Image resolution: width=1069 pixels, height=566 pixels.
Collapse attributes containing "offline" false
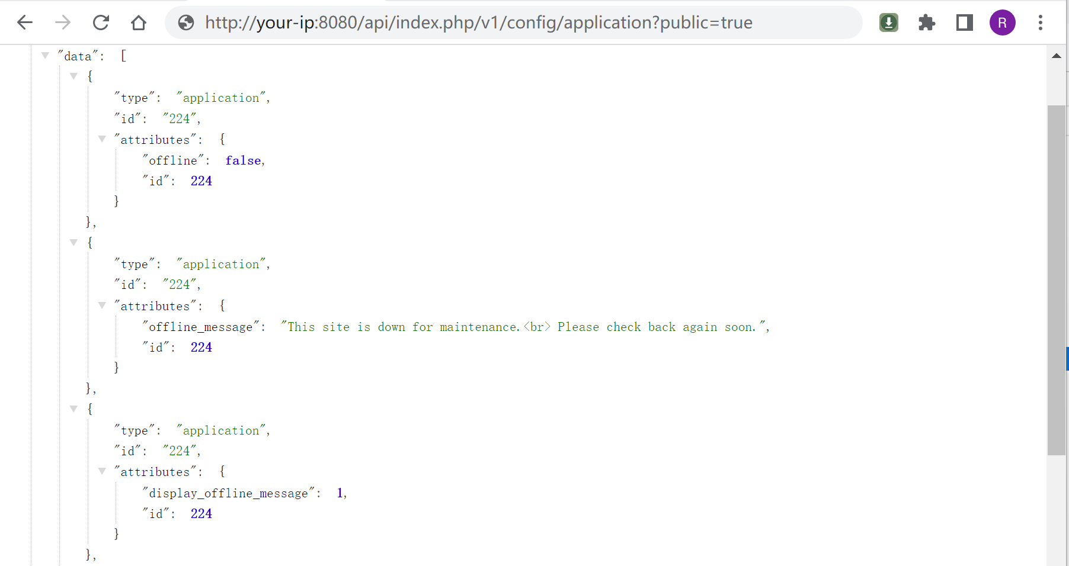[x=102, y=139]
